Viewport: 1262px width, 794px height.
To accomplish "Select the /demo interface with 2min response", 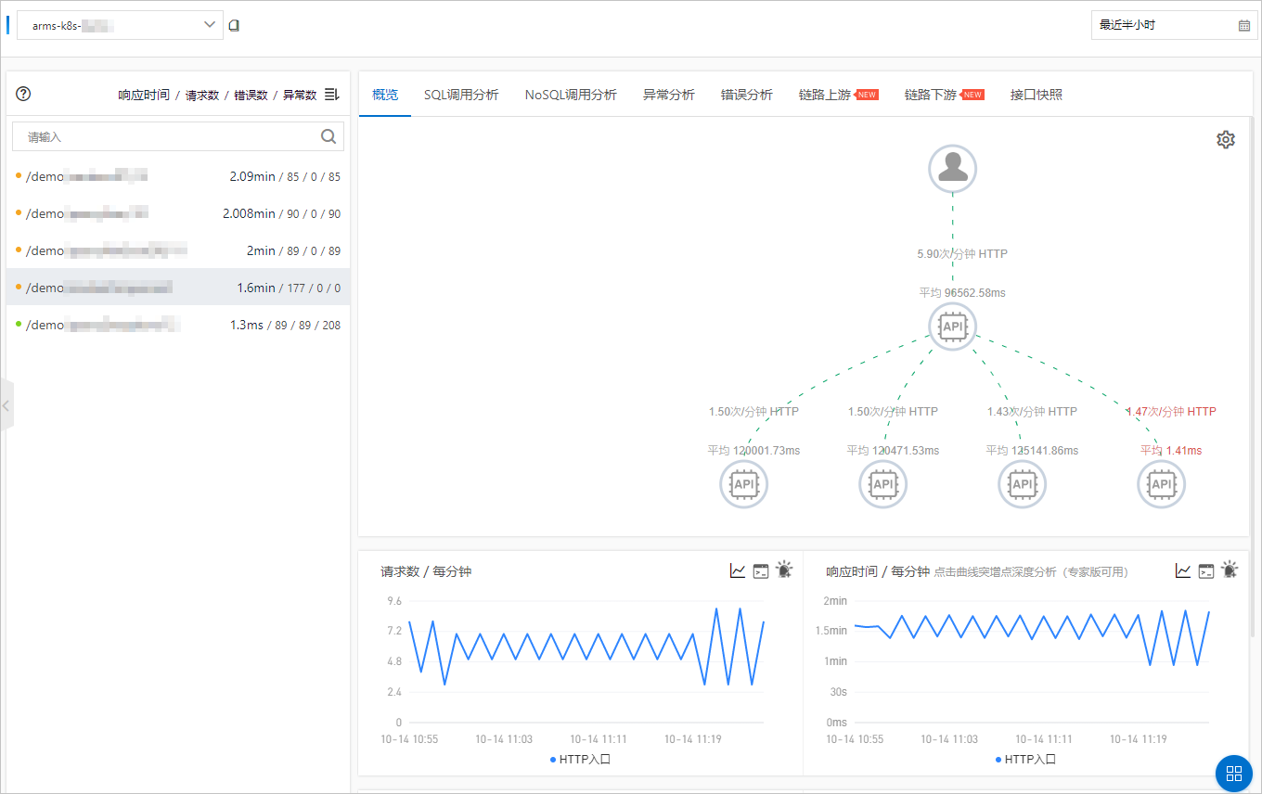I will pyautogui.click(x=178, y=250).
